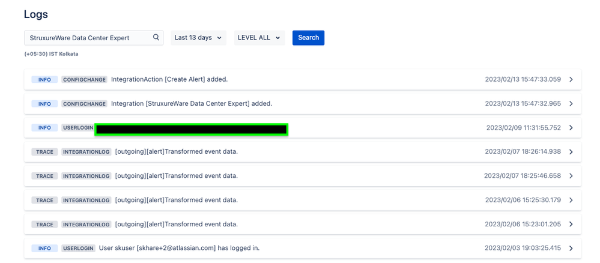Image resolution: width=600 pixels, height=263 pixels.
Task: Click the magnifier icon in the search box
Action: tap(156, 37)
